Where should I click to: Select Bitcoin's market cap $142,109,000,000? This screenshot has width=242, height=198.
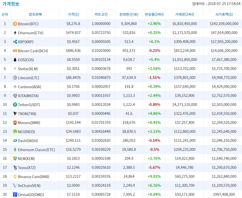click(x=224, y=24)
